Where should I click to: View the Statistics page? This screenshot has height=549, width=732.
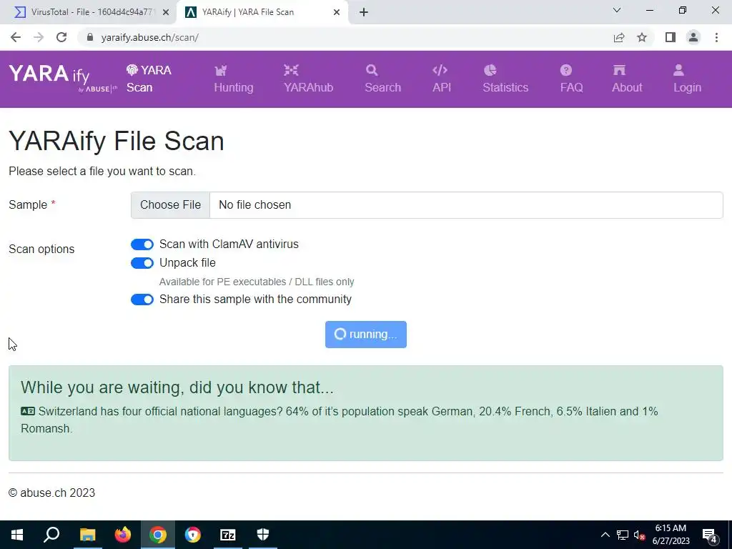[x=505, y=79]
